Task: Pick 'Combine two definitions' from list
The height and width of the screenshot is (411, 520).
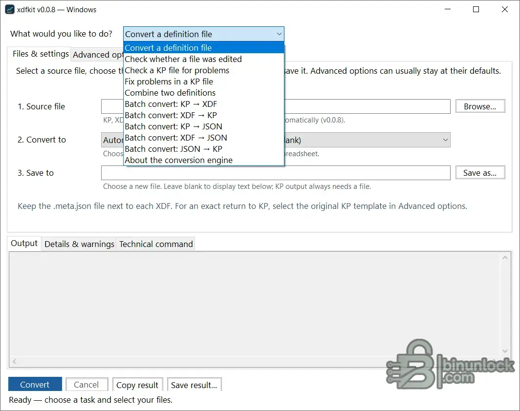Action: click(204, 93)
